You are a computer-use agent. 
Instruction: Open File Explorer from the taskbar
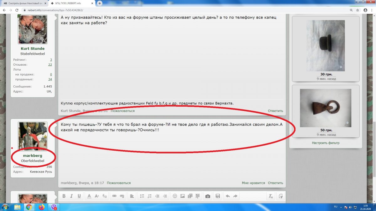point(18,207)
